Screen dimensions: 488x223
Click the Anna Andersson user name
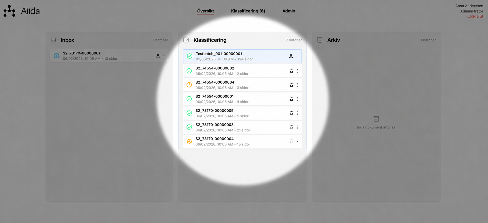[x=469, y=6]
